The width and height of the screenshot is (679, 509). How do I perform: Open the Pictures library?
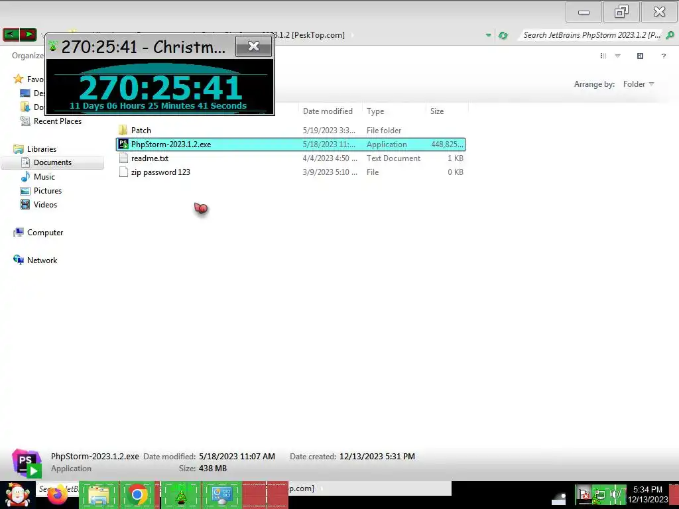[48, 191]
